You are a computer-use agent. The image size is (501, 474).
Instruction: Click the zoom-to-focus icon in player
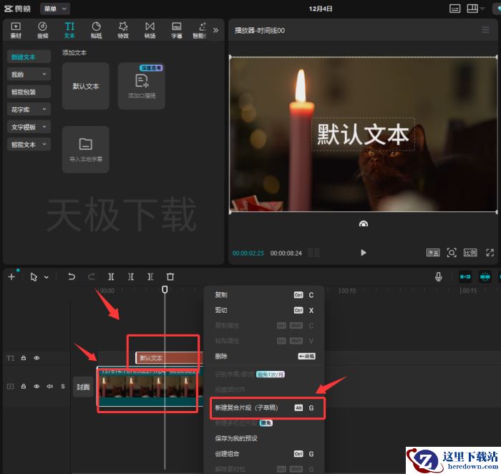(x=452, y=253)
